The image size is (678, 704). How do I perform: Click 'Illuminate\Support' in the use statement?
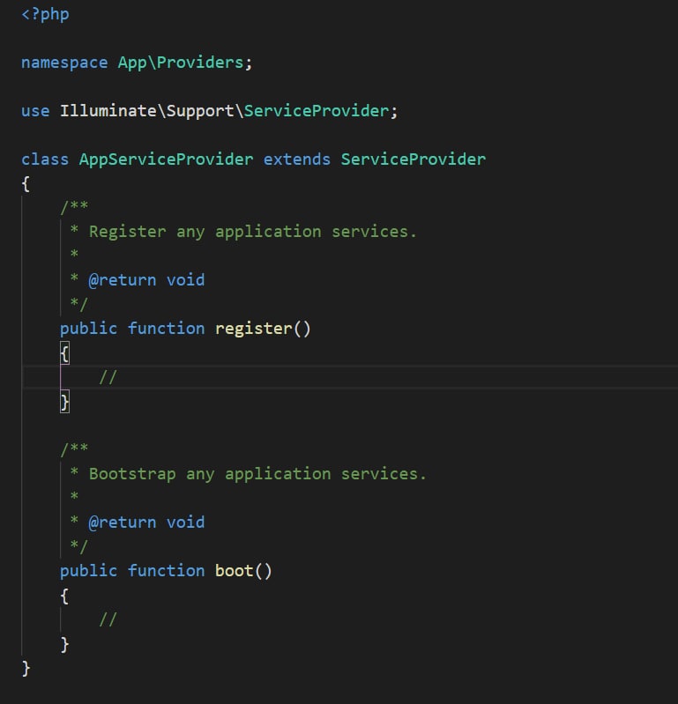point(146,111)
